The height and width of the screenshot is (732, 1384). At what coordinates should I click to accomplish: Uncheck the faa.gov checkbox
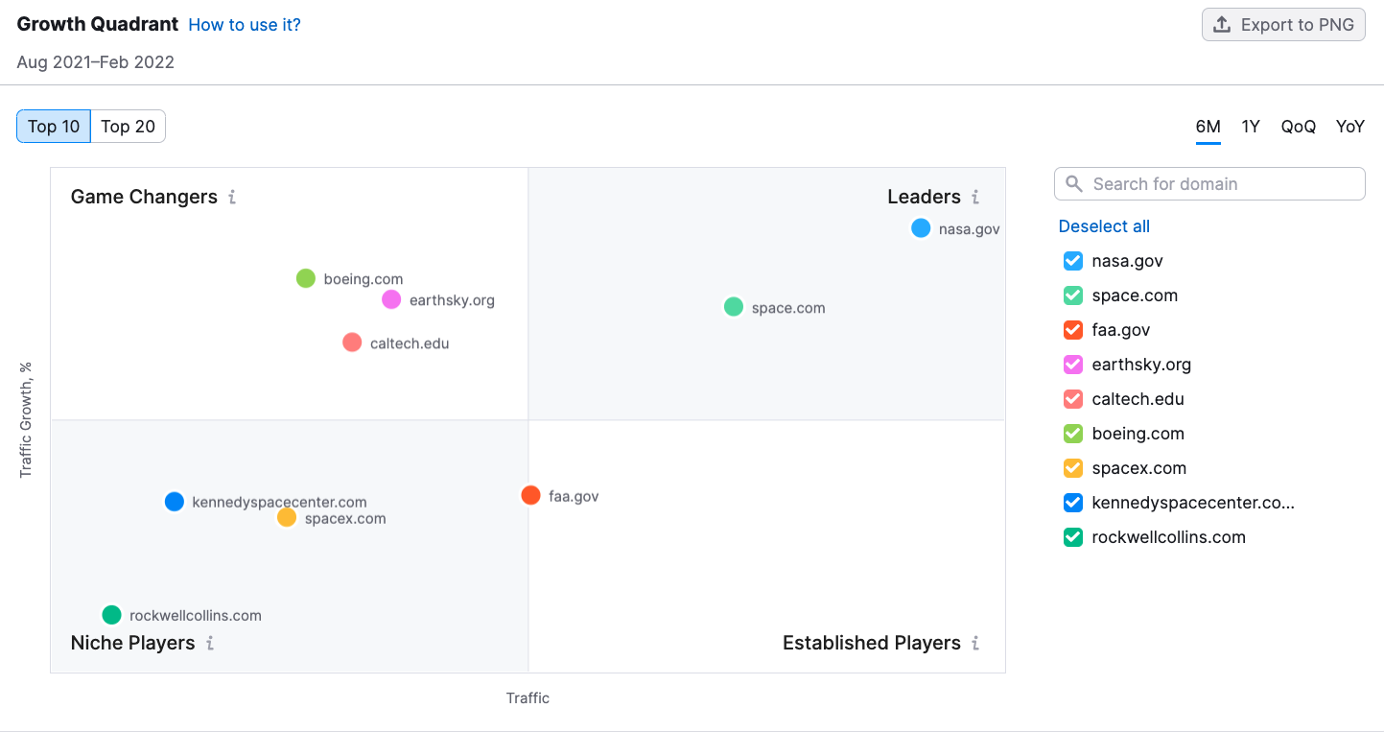click(1073, 330)
